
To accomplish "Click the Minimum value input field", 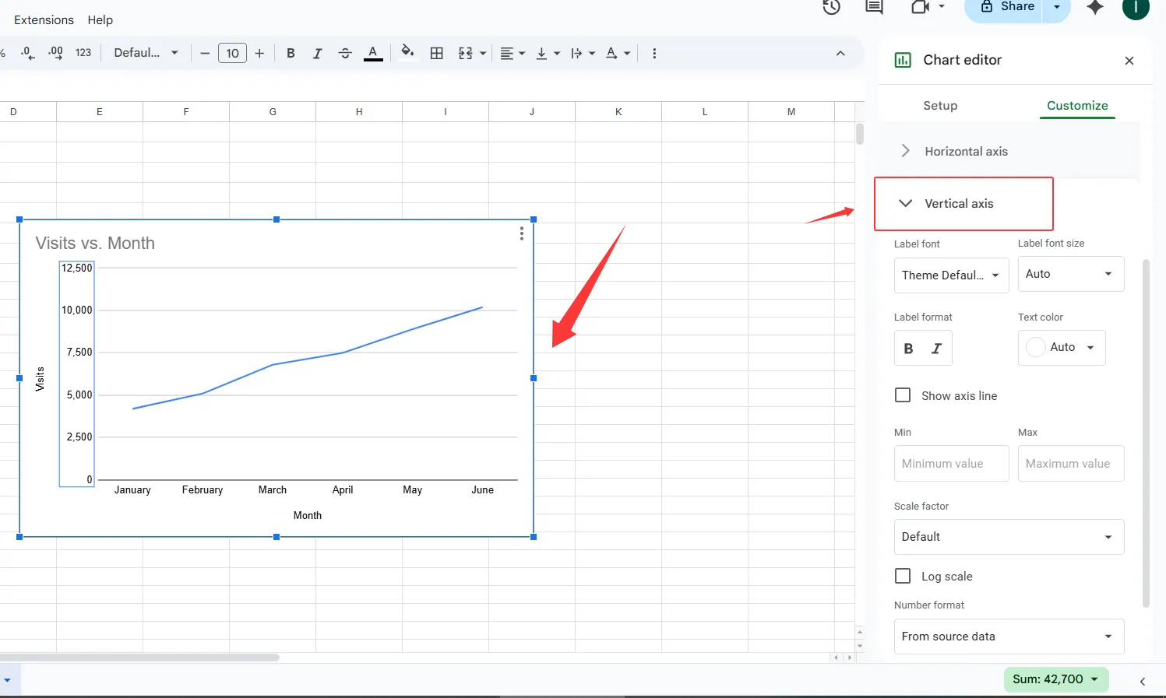I will point(951,464).
